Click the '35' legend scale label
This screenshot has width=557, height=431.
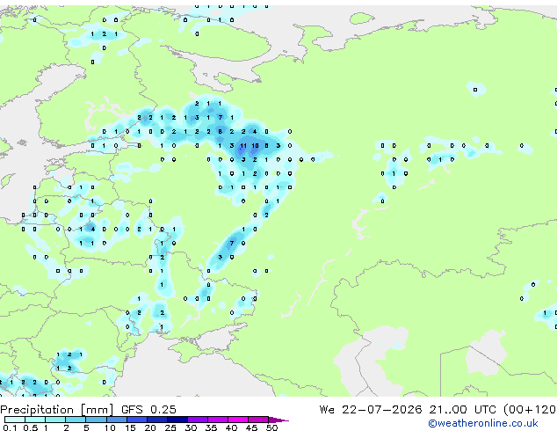click(212, 427)
